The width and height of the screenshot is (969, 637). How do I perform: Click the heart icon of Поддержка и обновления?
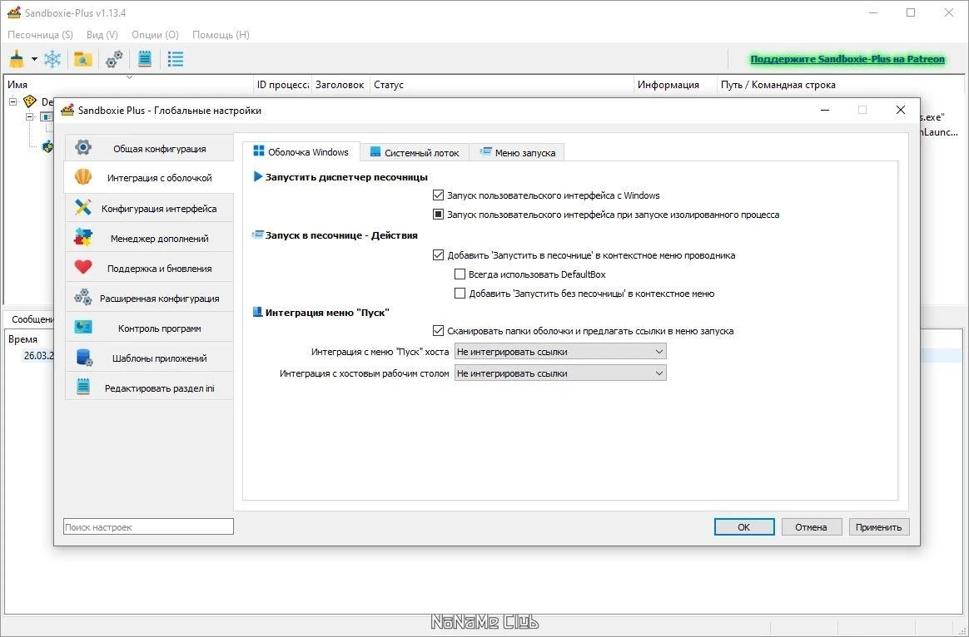click(x=83, y=267)
